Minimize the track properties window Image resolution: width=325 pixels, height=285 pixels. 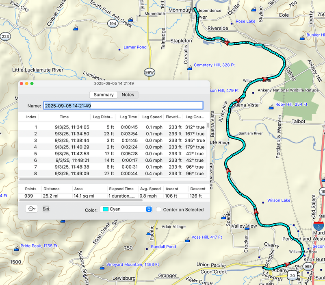click(27, 84)
